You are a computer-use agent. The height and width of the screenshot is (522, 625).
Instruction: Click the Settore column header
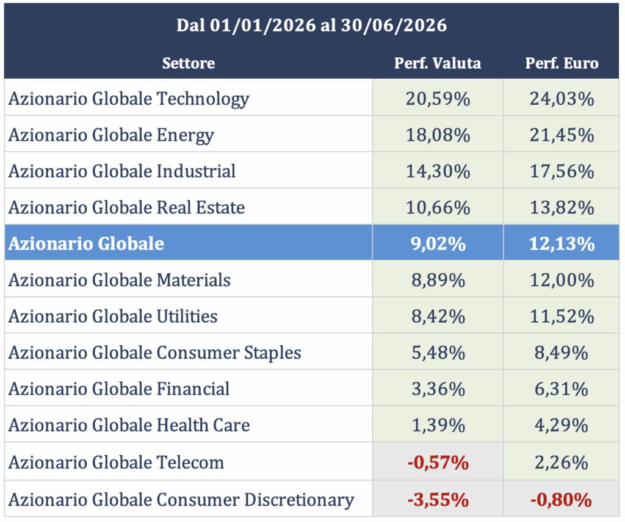click(x=189, y=63)
